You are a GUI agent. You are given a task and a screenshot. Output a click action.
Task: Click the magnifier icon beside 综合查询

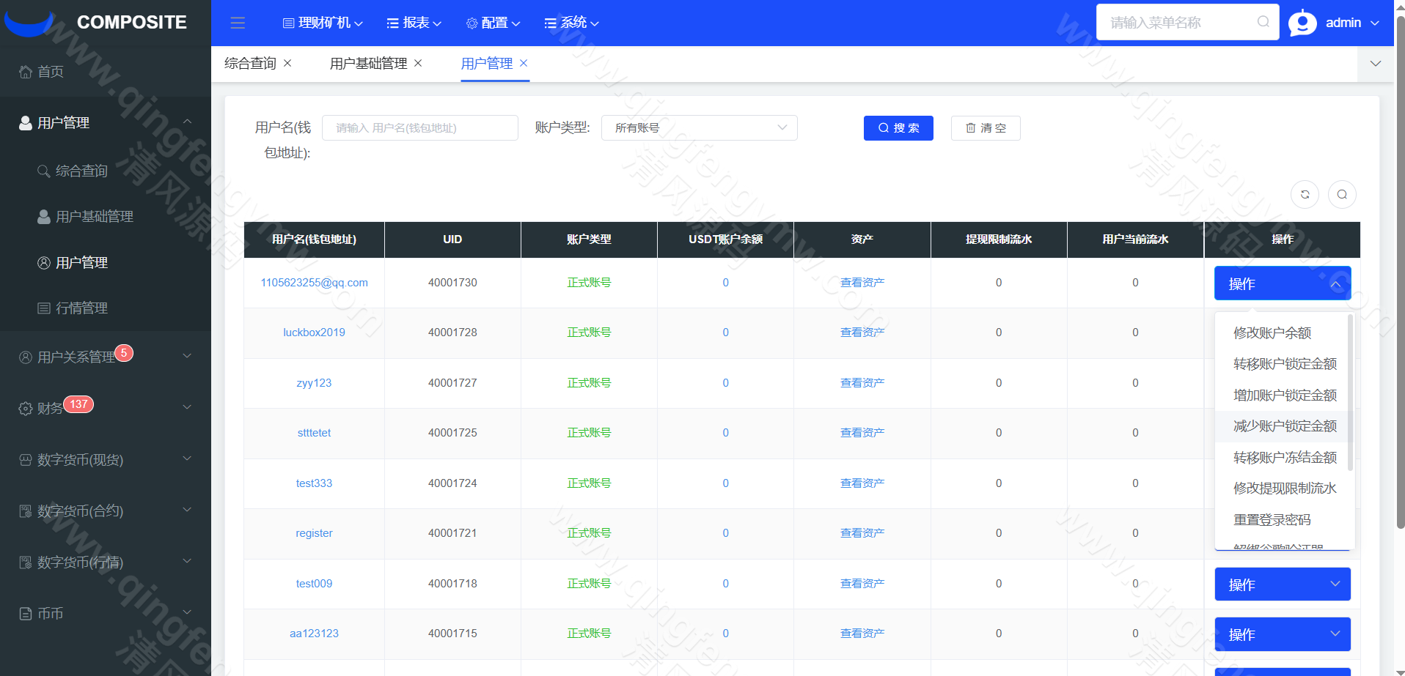click(44, 171)
